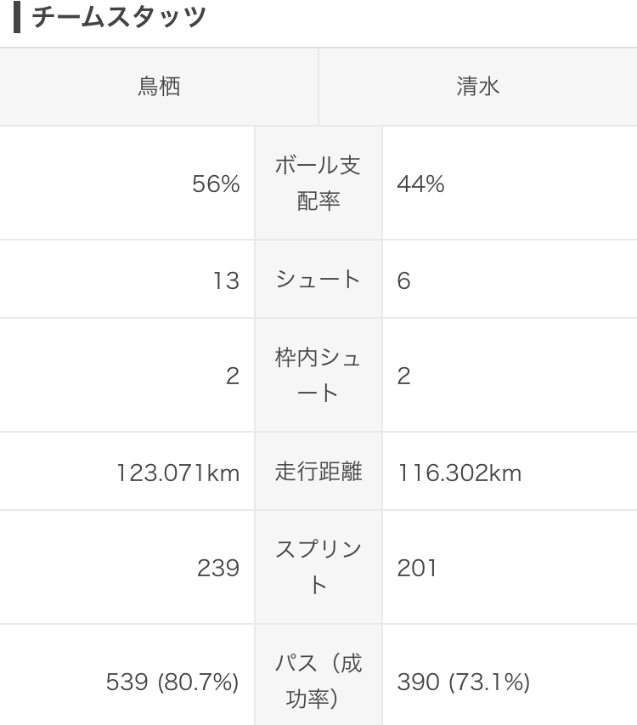The width and height of the screenshot is (637, 725).
Task: Click the シュート stat label
Action: (x=318, y=280)
